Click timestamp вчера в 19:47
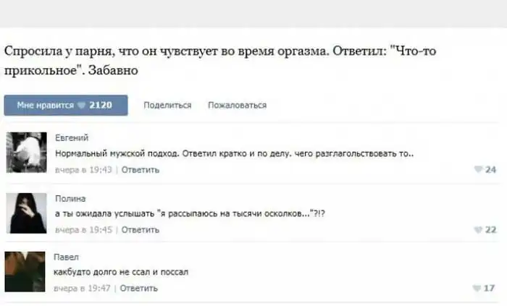This screenshot has height=306, width=507. (x=83, y=289)
